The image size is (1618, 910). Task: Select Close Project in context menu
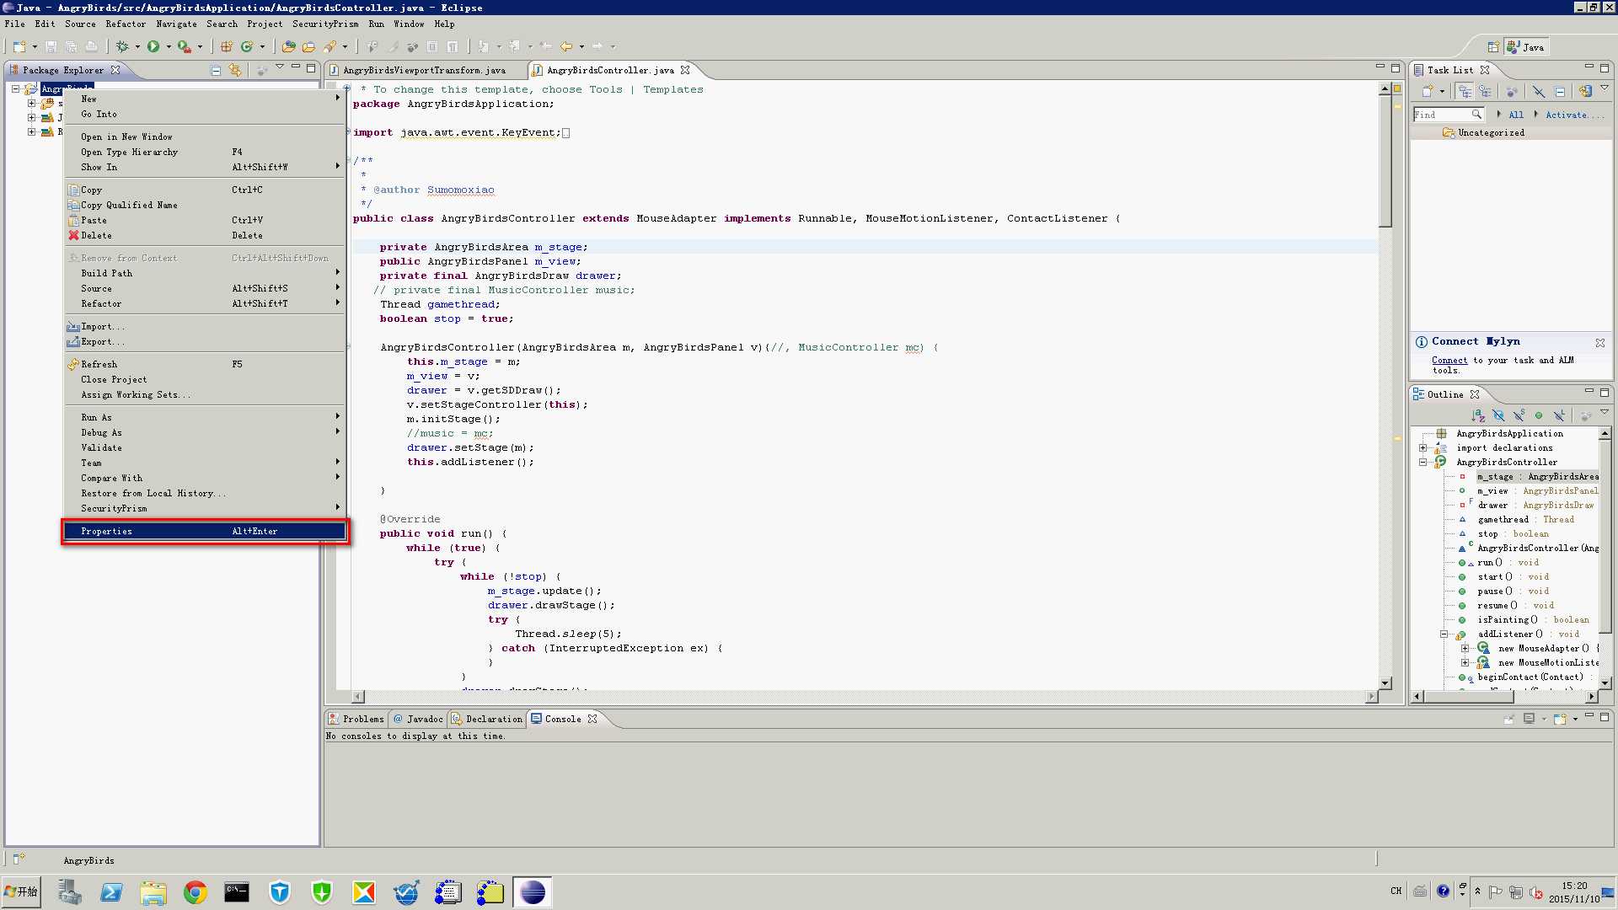coord(205,380)
